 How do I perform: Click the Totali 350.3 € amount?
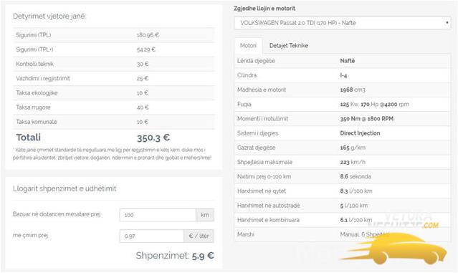(153, 138)
